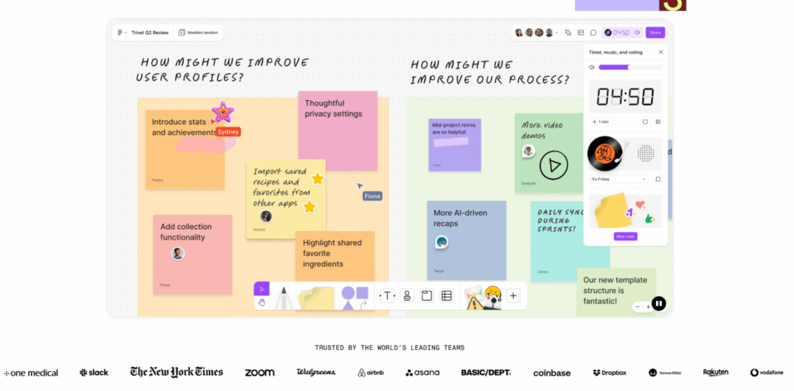794x391 pixels.
Task: Select the hand pan tool
Action: click(261, 303)
